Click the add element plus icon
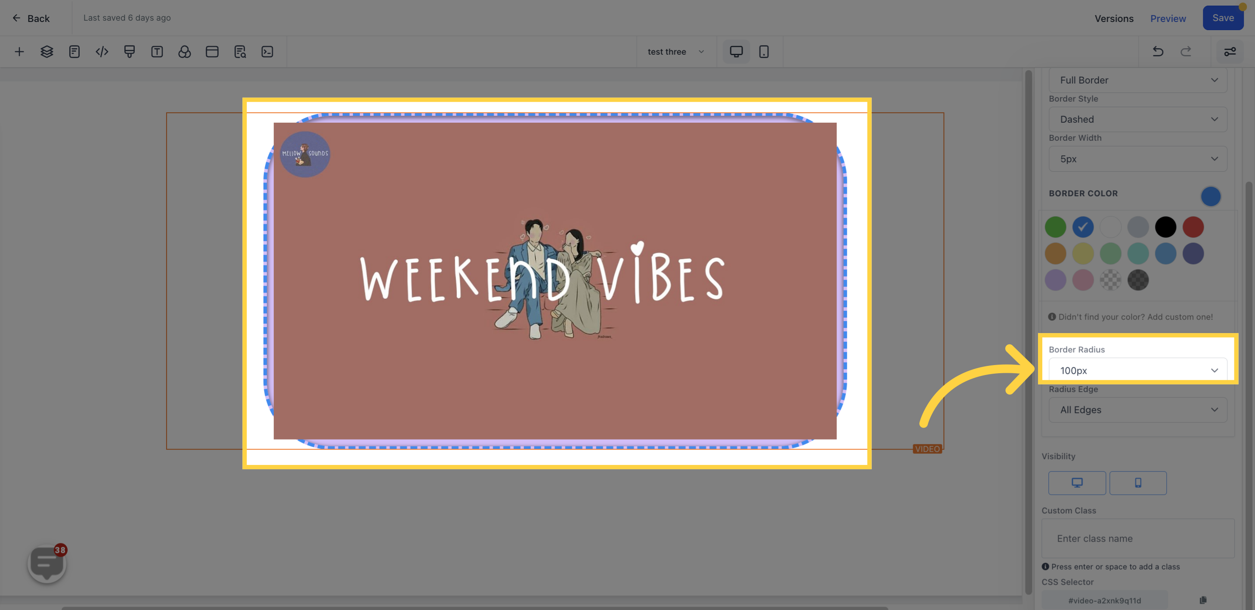 (19, 52)
